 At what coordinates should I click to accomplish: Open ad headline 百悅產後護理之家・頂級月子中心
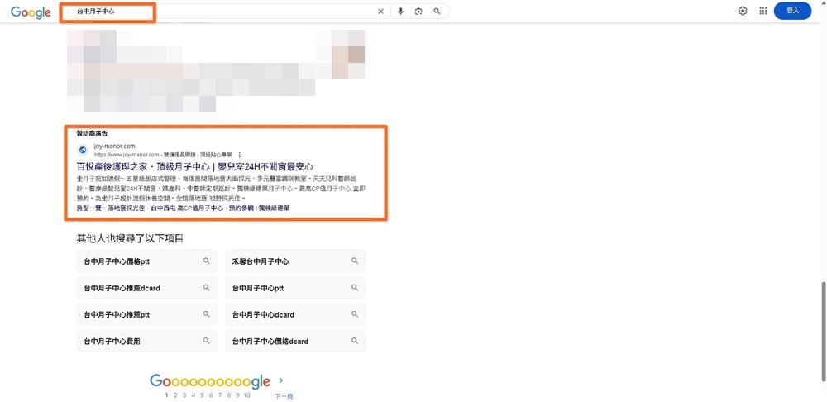195,167
